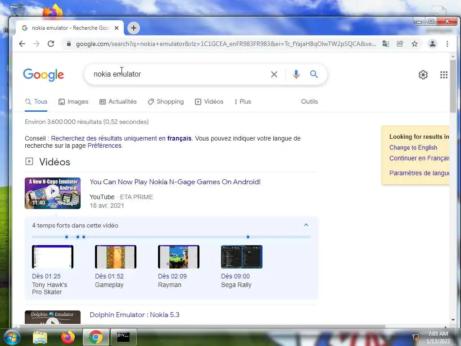The width and height of the screenshot is (461, 346).
Task: Open Paramètres de langue link
Action: point(419,173)
